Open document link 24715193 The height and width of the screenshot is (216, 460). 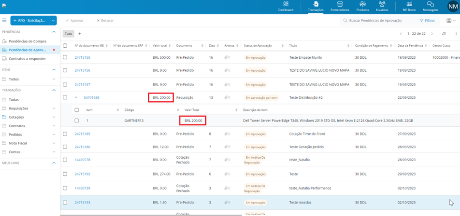click(82, 202)
